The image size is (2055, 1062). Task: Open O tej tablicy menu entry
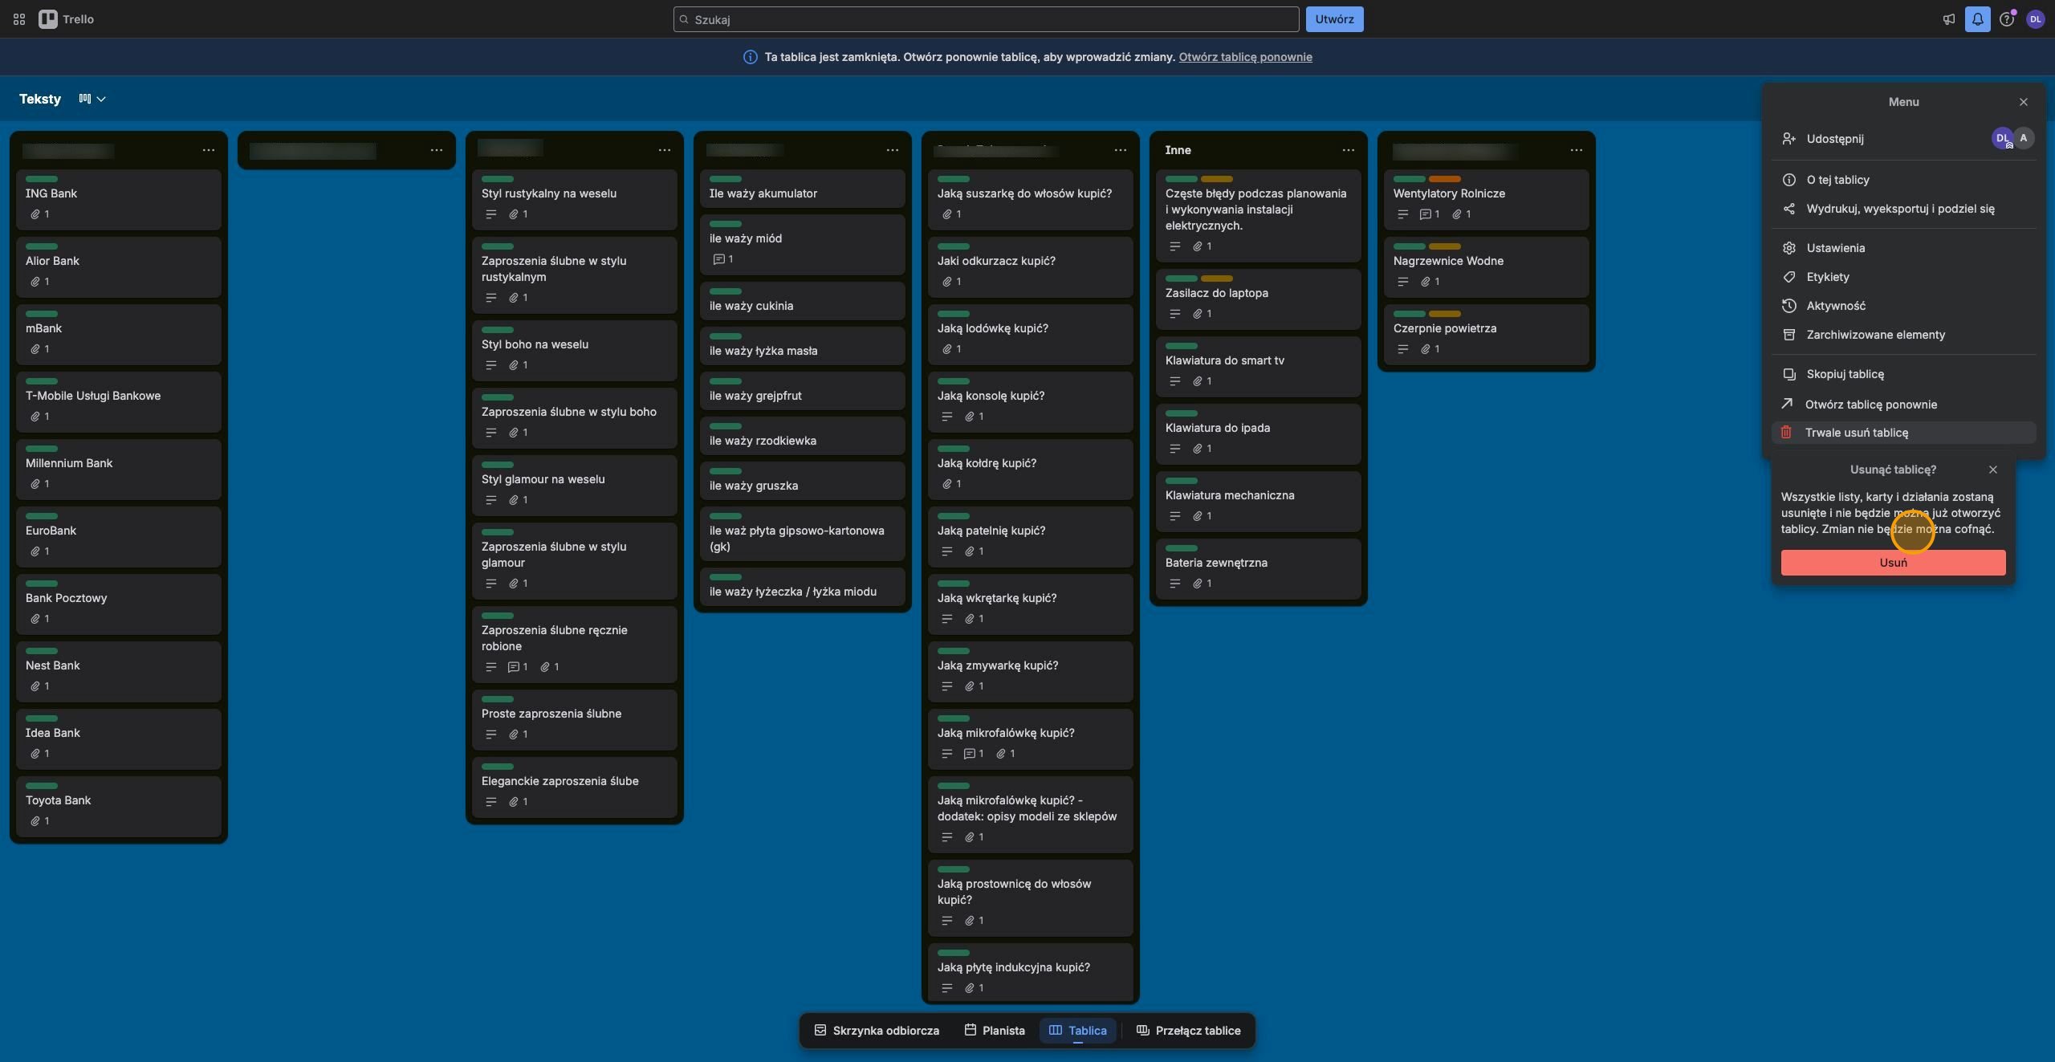[x=1903, y=180]
